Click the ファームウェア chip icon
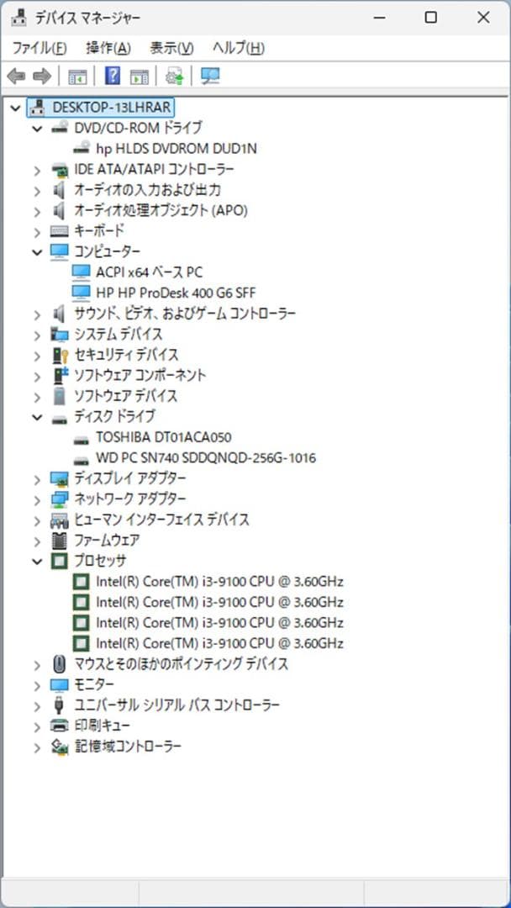 60,541
